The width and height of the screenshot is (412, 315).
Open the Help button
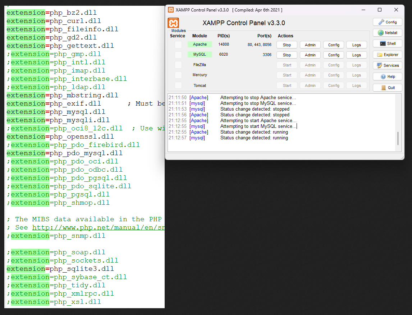tap(387, 77)
